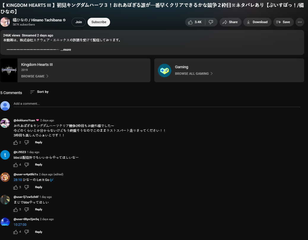Open @user-vr4pt8ki1s avatar
Viewport: 308px width, 240px height.
coord(5,177)
